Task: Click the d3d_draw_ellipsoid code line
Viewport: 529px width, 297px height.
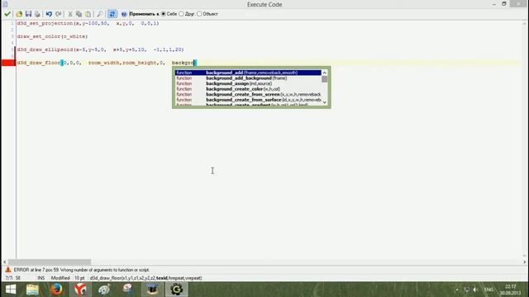Action: tap(101, 49)
